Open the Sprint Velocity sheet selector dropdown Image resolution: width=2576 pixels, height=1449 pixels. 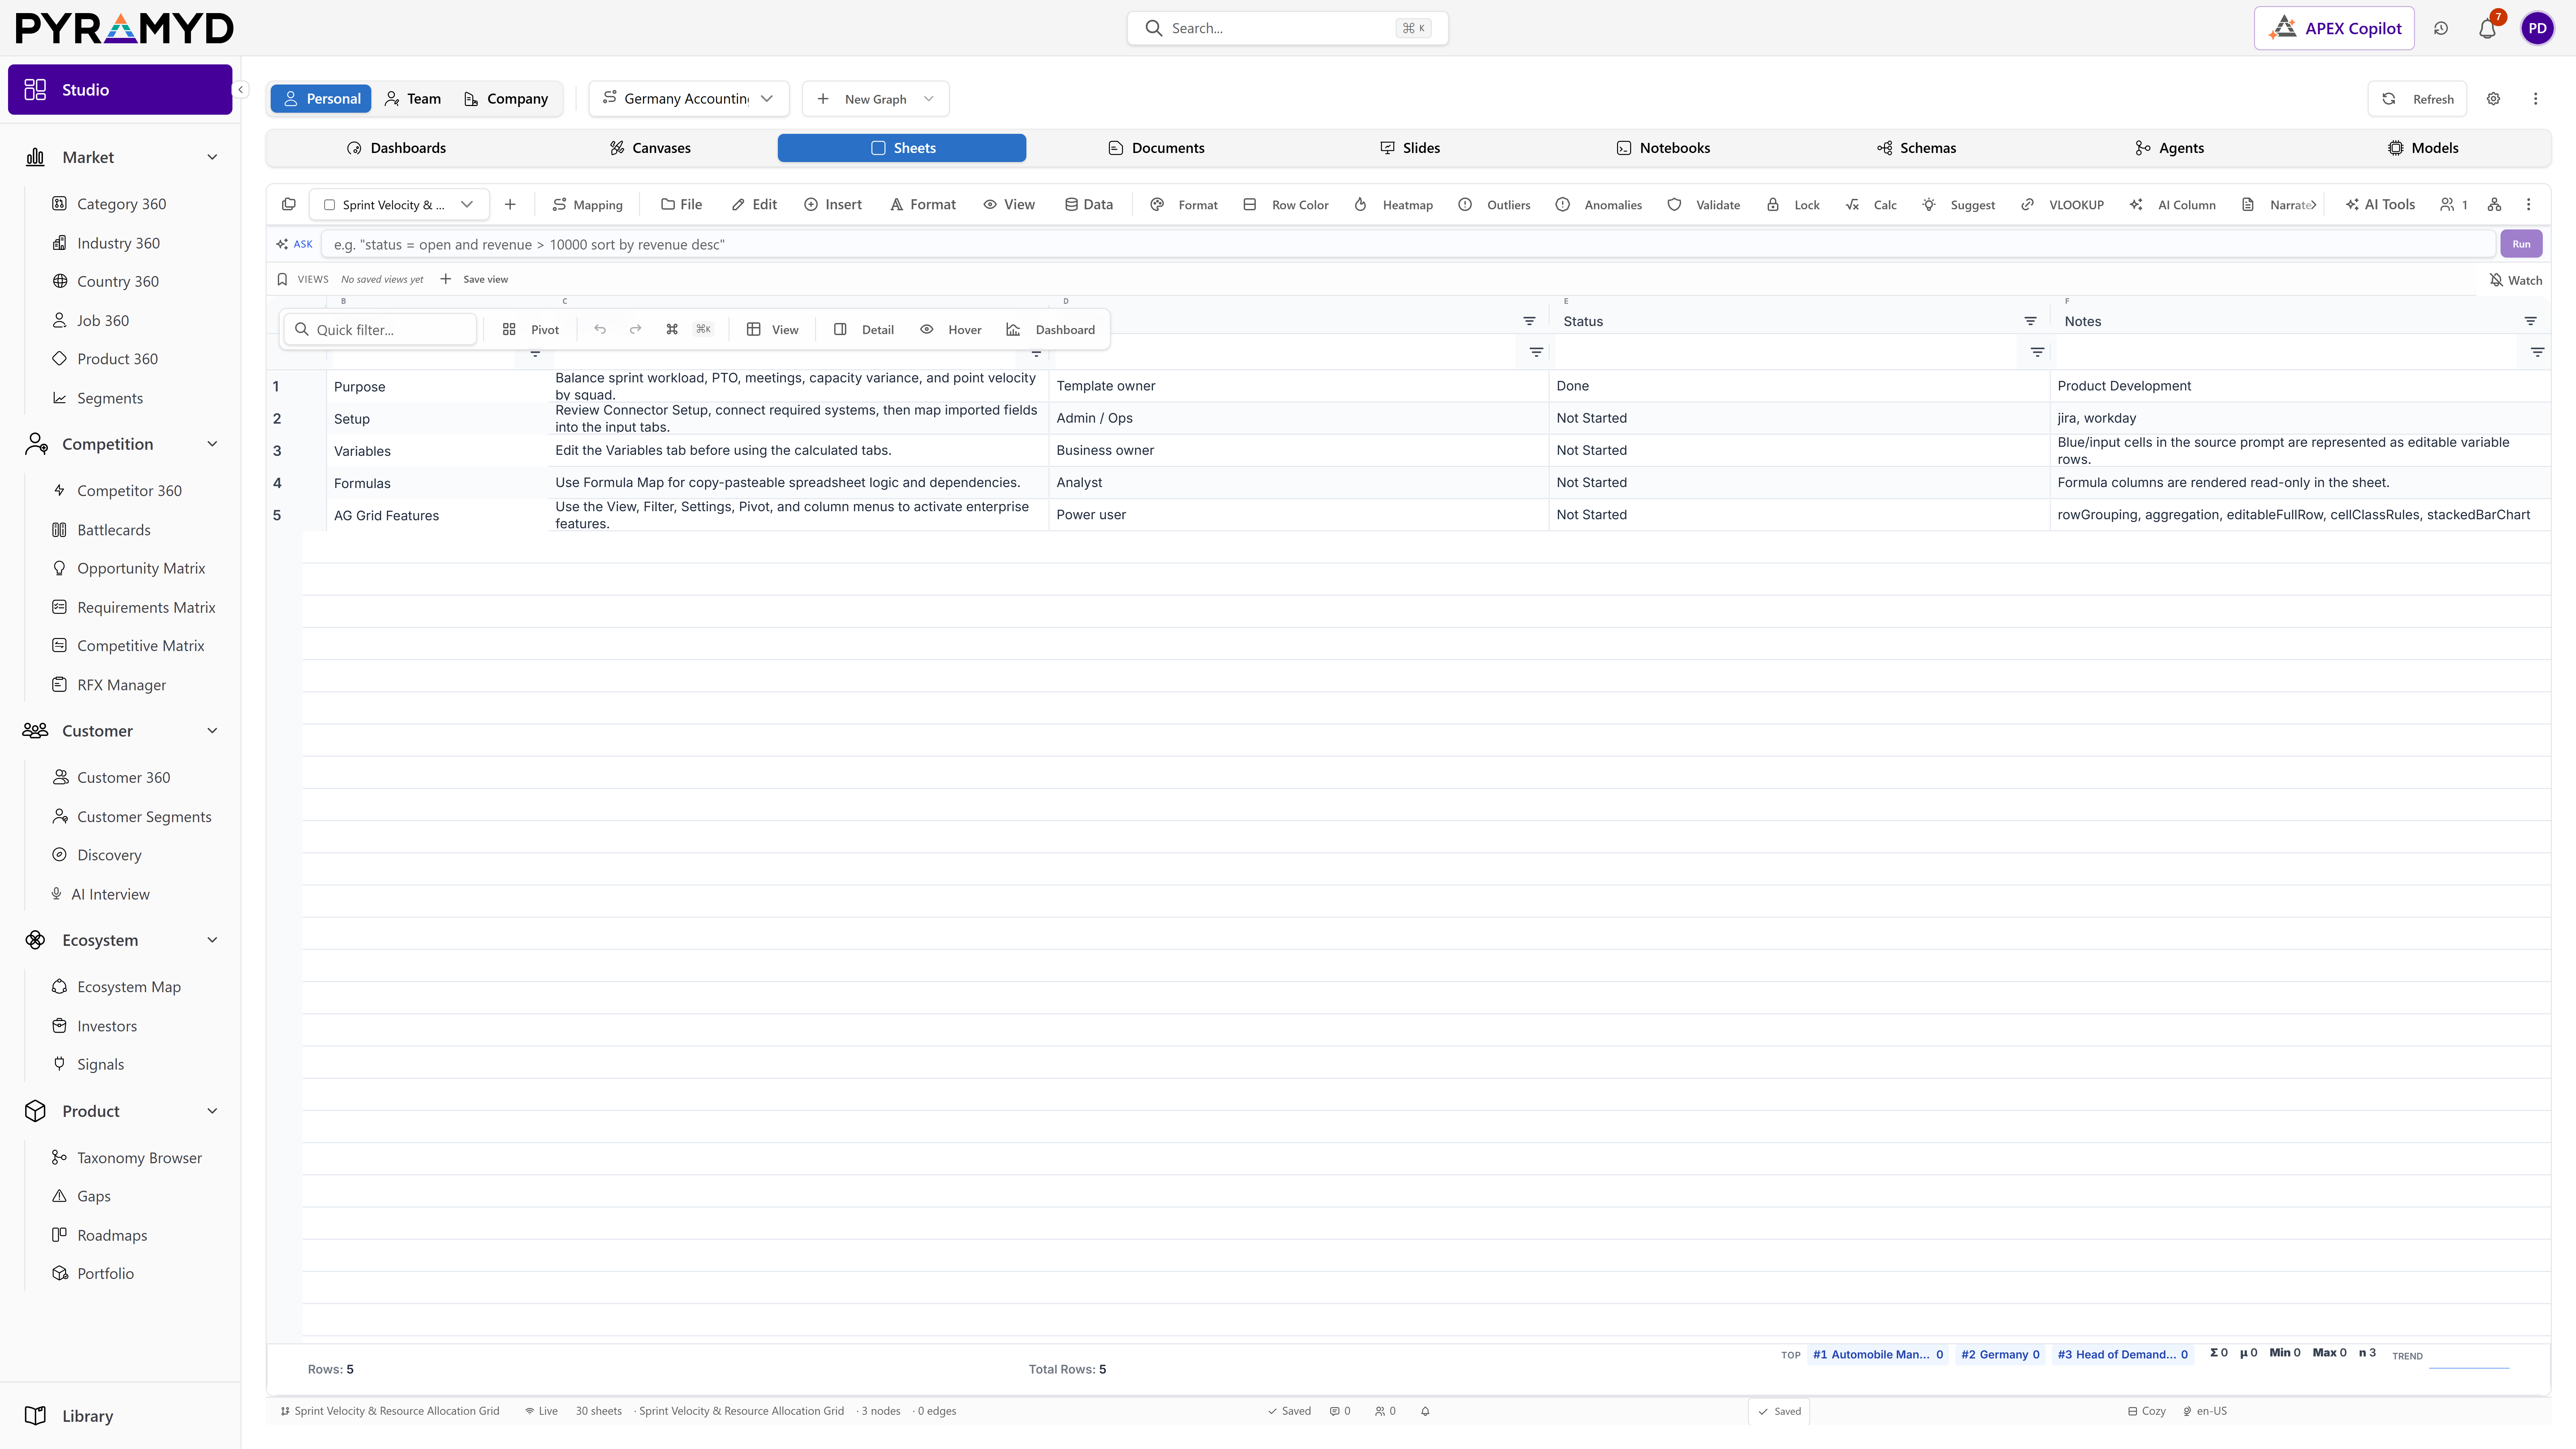coord(399,205)
